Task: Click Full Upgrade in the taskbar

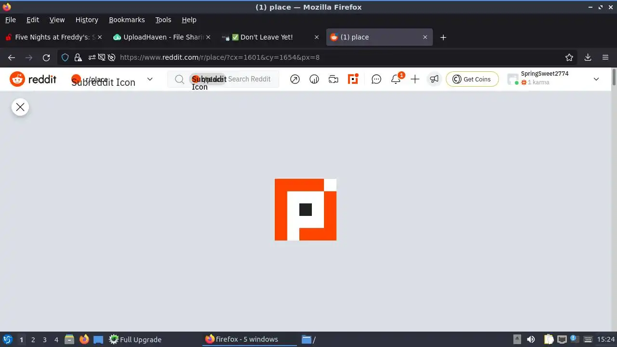Action: click(135, 339)
